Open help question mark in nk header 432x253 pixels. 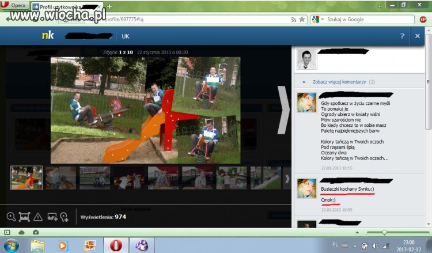(x=402, y=36)
